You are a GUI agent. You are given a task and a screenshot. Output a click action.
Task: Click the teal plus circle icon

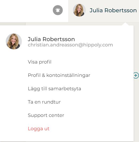tap(136, 75)
